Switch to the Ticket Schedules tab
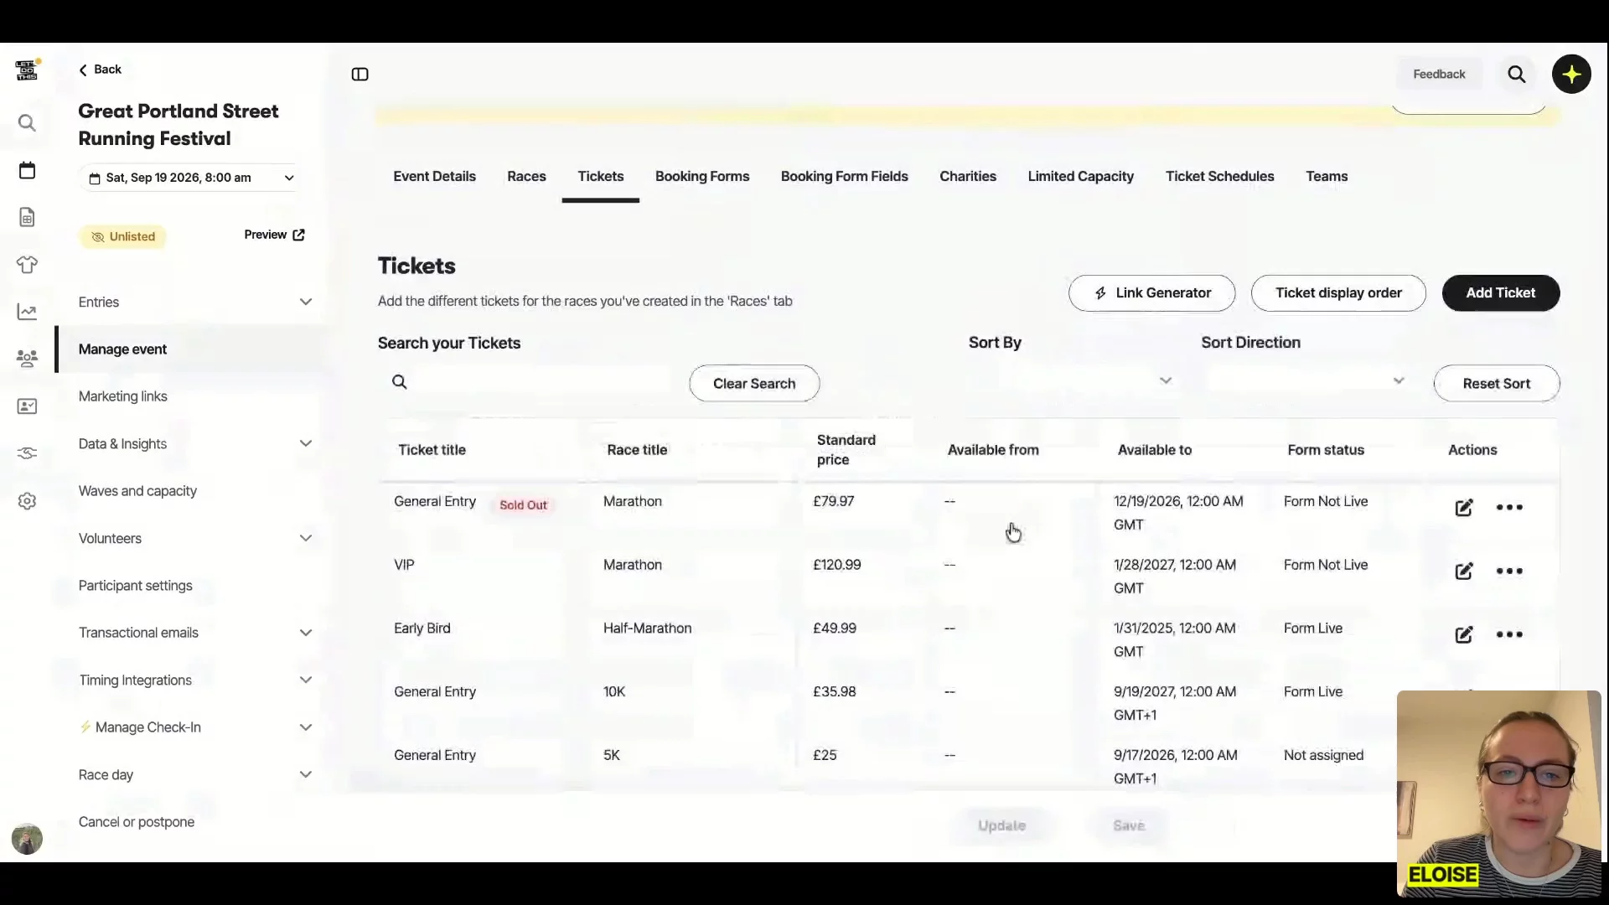Viewport: 1609px width, 905px height. (1219, 177)
